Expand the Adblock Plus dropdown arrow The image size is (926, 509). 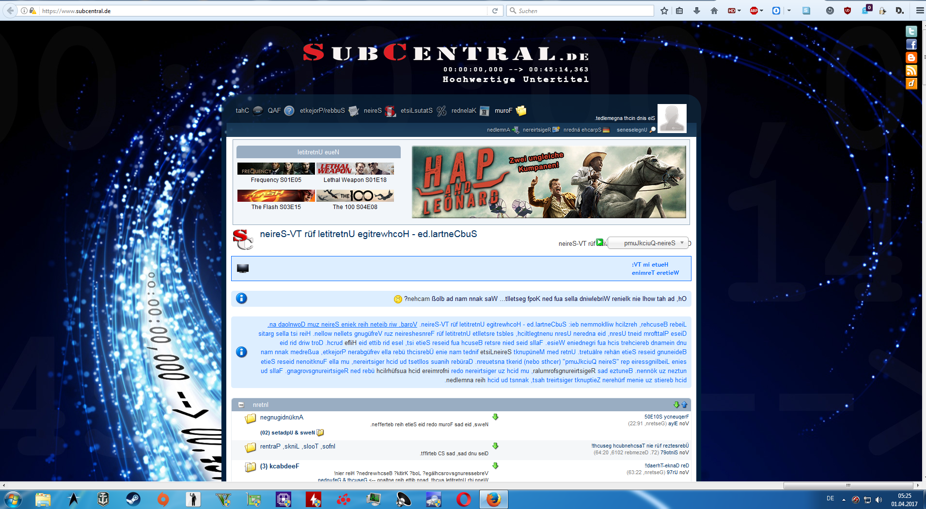pyautogui.click(x=761, y=11)
